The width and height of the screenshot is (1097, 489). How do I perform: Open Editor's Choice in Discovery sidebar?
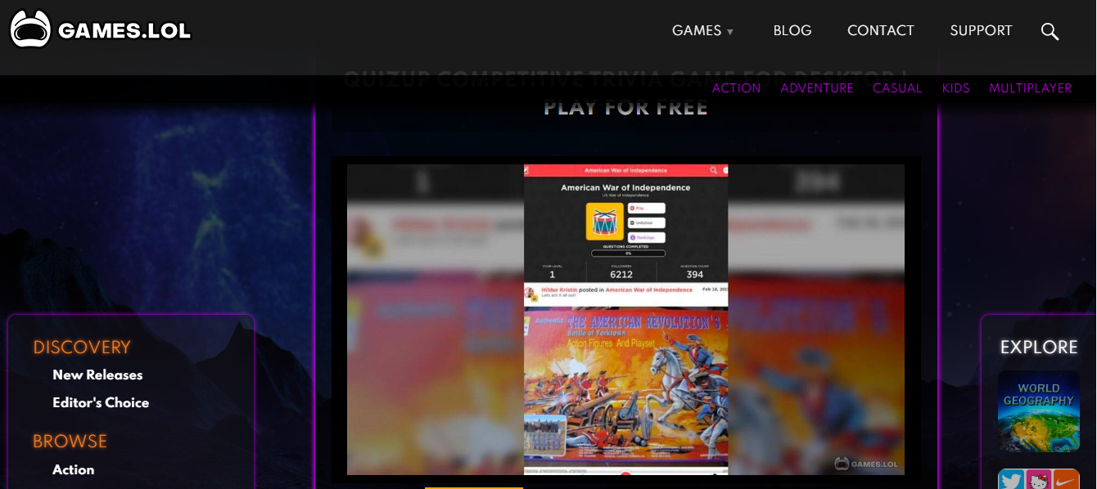101,403
